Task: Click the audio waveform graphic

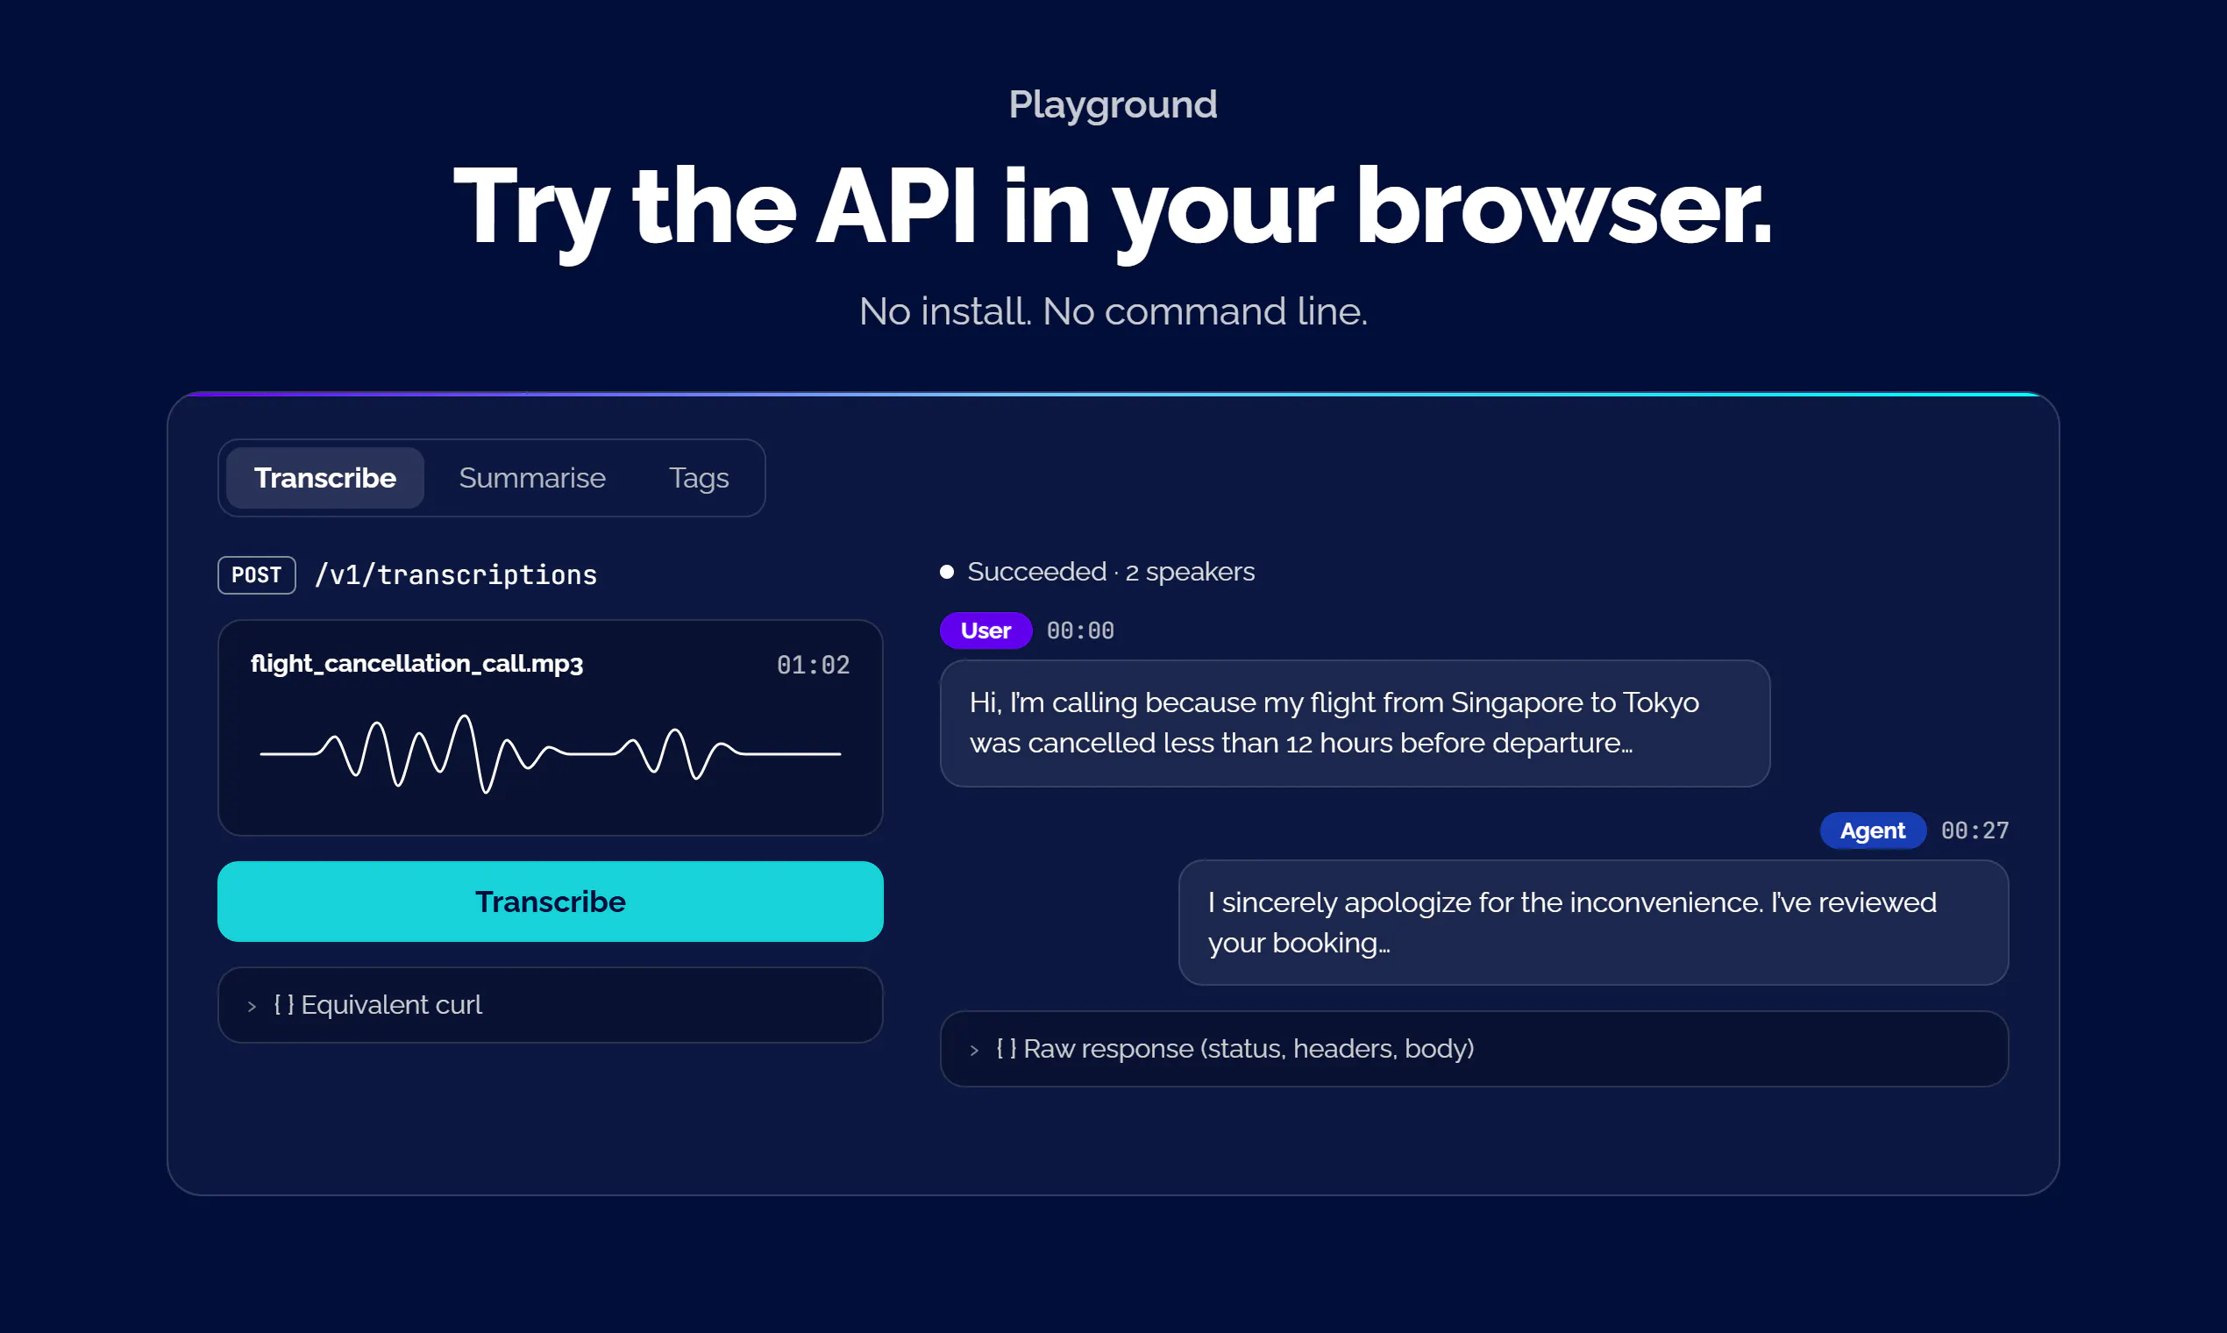Action: 551,753
